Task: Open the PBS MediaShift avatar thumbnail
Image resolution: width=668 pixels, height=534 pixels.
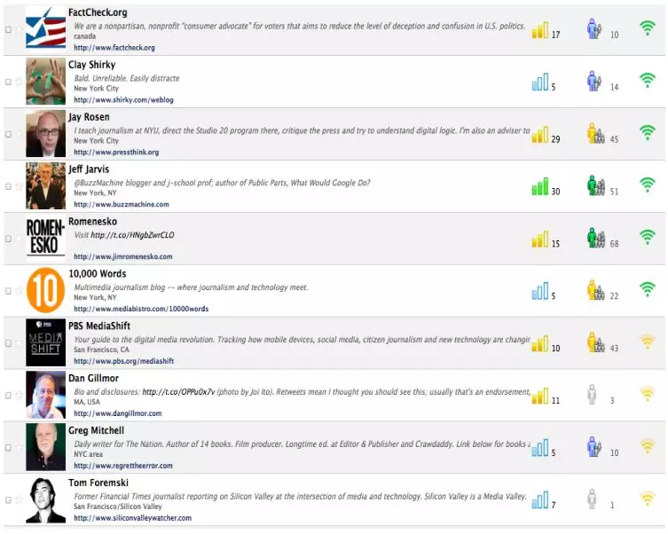Action: pyautogui.click(x=45, y=342)
